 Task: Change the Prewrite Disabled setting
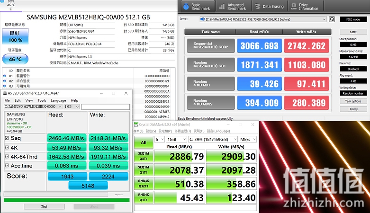coord(353,69)
